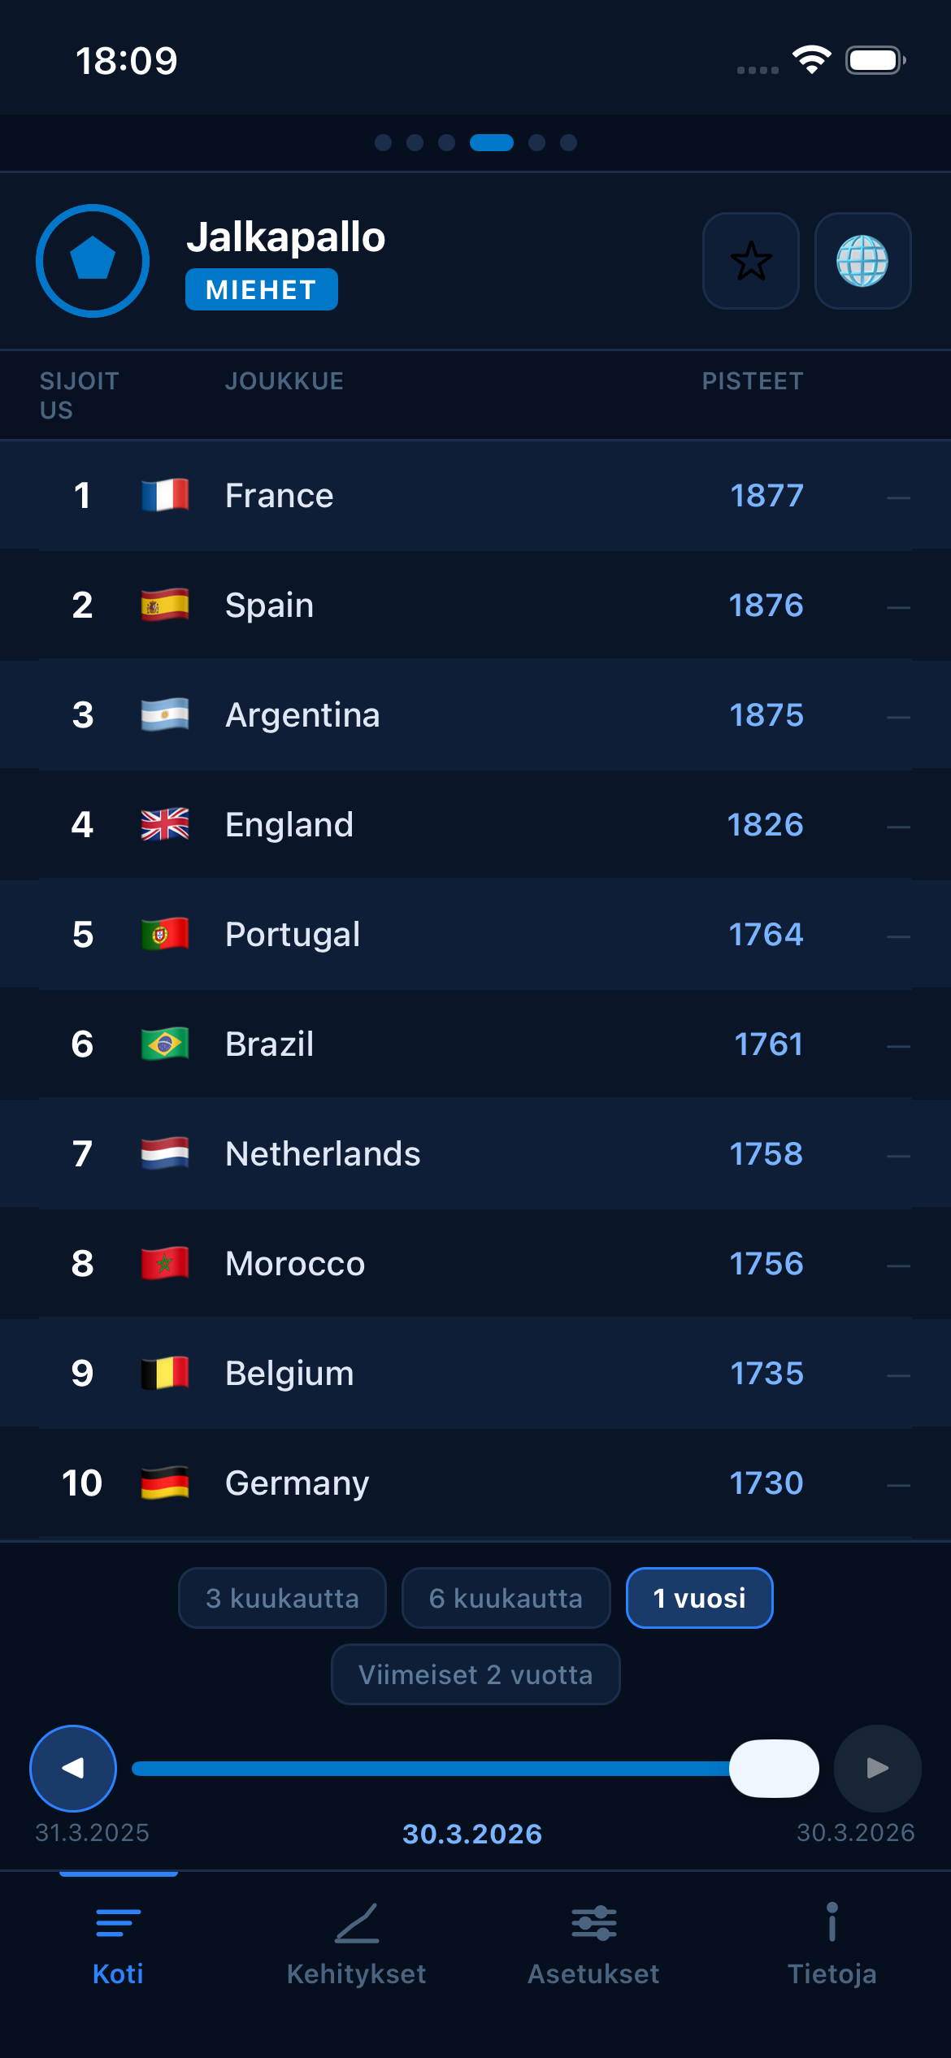The image size is (951, 2058).
Task: Tap the star icon to favorite Jalkapallo rankings
Action: 750,262
